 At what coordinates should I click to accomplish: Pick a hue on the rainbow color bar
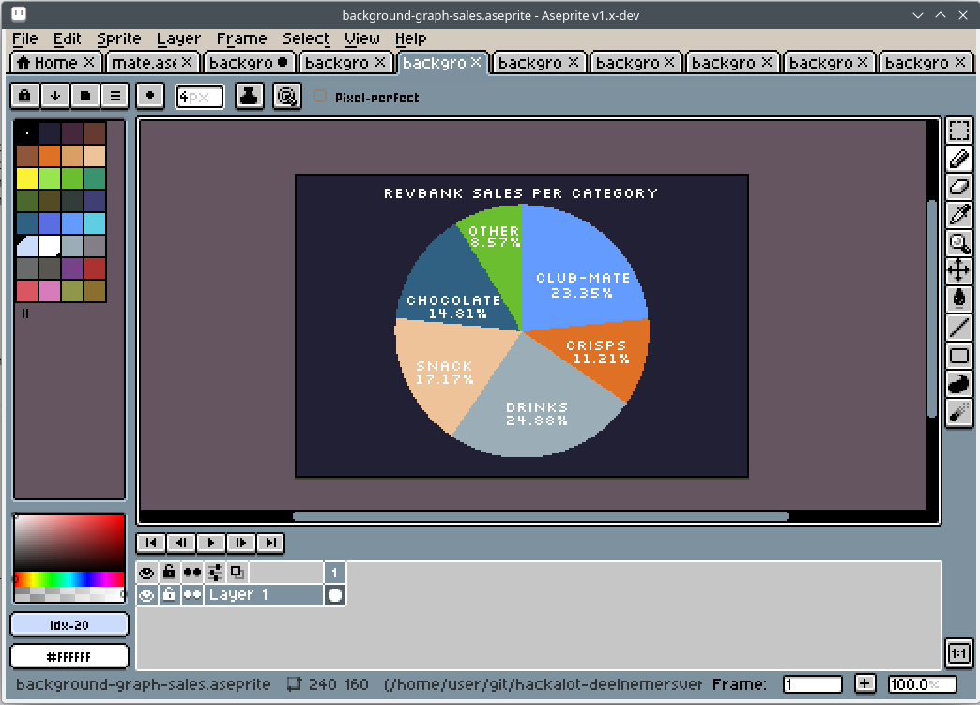69,579
